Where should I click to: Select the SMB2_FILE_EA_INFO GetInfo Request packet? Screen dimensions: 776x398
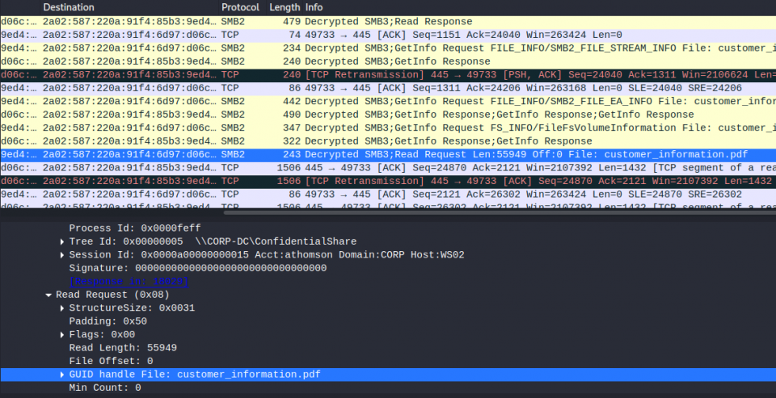388,102
